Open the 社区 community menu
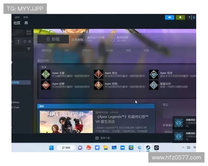The width and height of the screenshot is (208, 166). click(x=17, y=23)
